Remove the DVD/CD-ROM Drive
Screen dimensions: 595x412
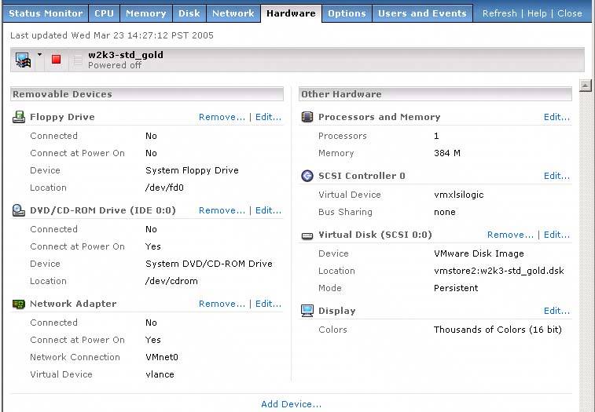(222, 210)
